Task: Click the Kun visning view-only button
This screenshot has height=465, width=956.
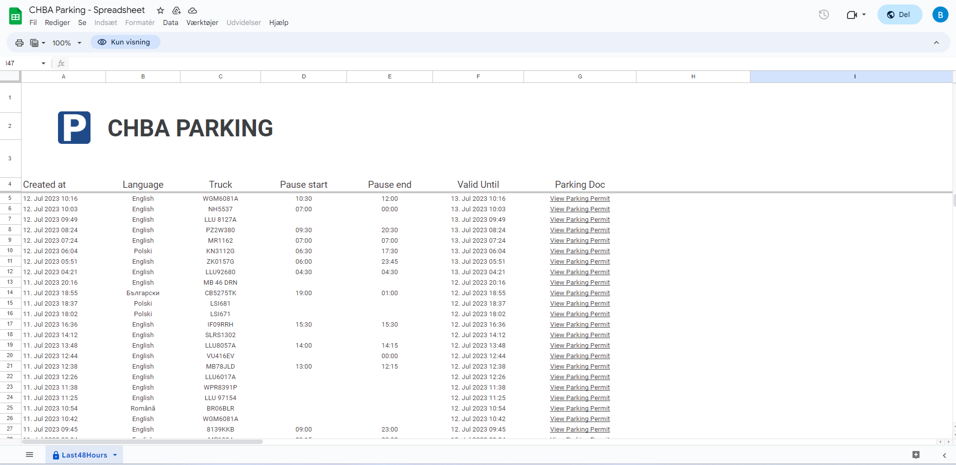Action: (x=125, y=42)
